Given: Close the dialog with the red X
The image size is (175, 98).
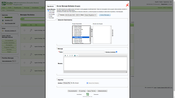Looking at the screenshot, I should pos(127,5).
